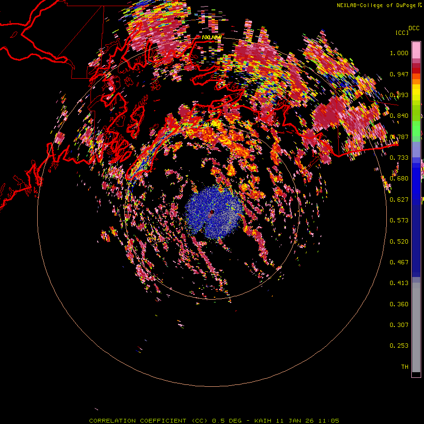The width and height of the screenshot is (424, 424).
Task: Select the 0.360 legend value
Action: click(x=399, y=304)
